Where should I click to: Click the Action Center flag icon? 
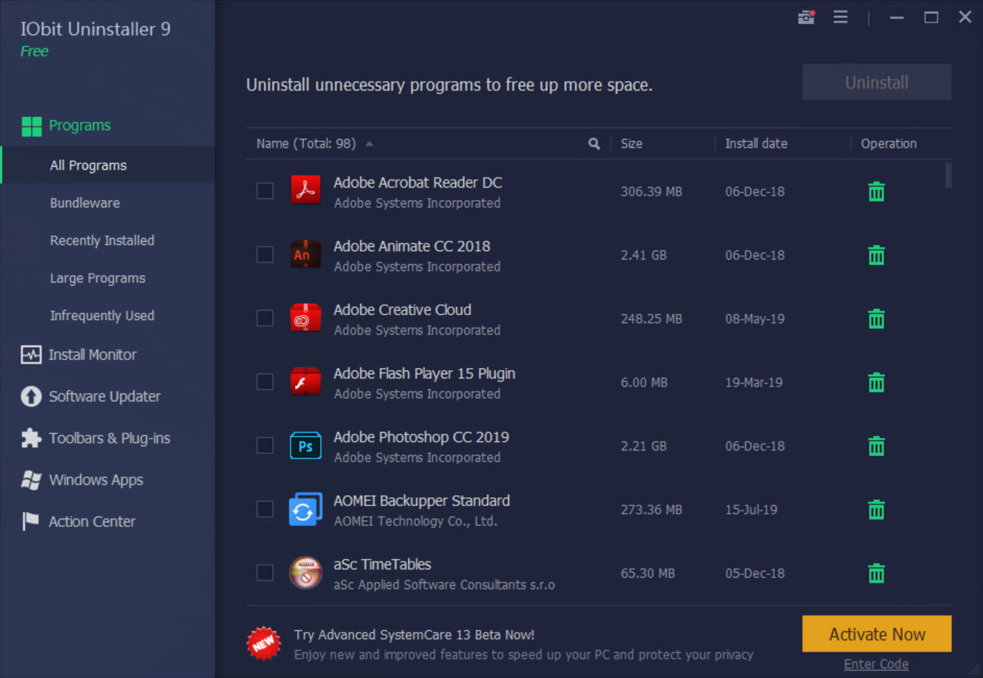point(31,522)
